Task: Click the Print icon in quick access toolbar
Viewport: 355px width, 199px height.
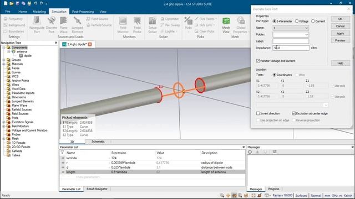Action: tap(29, 3)
